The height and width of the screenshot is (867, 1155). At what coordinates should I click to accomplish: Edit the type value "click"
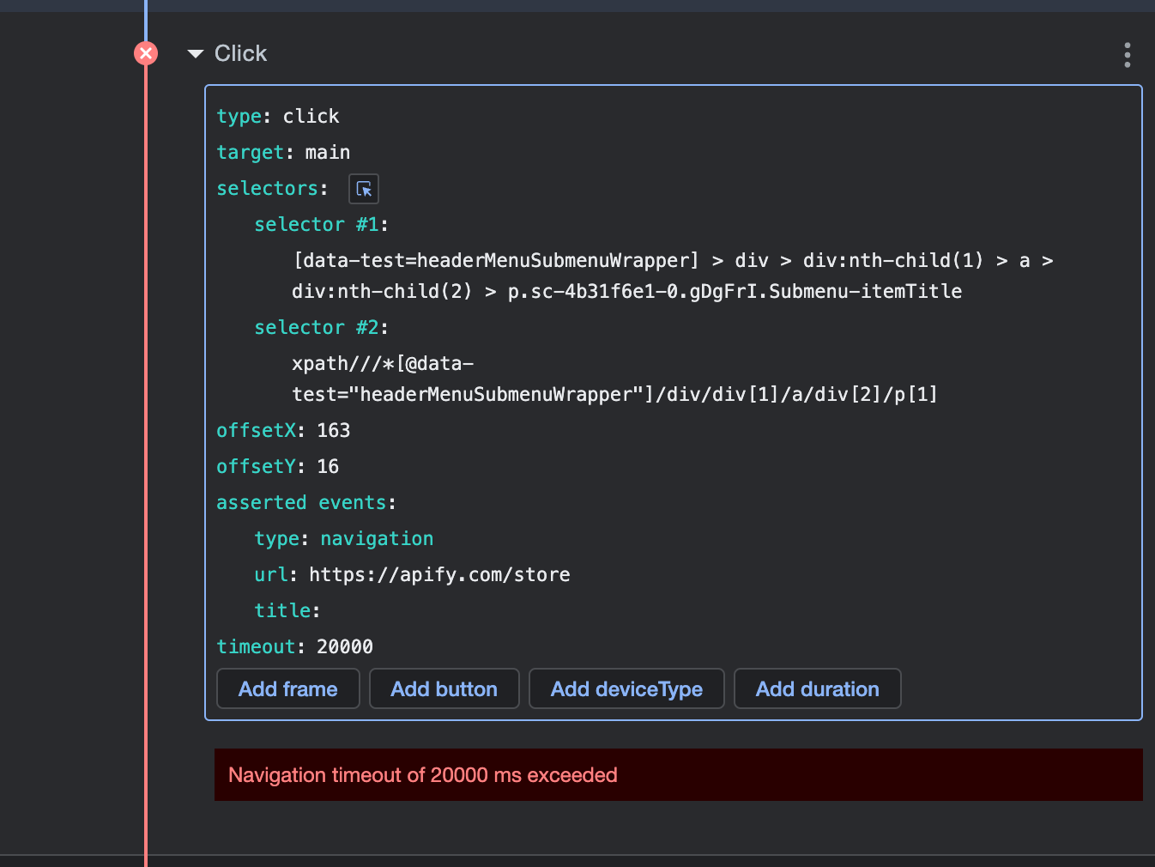(311, 116)
